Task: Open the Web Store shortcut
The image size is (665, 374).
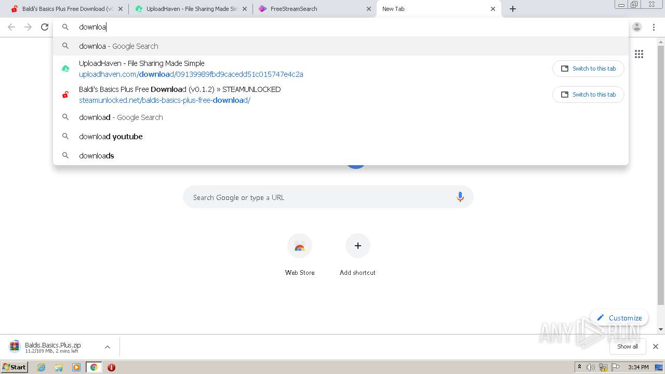Action: click(300, 255)
